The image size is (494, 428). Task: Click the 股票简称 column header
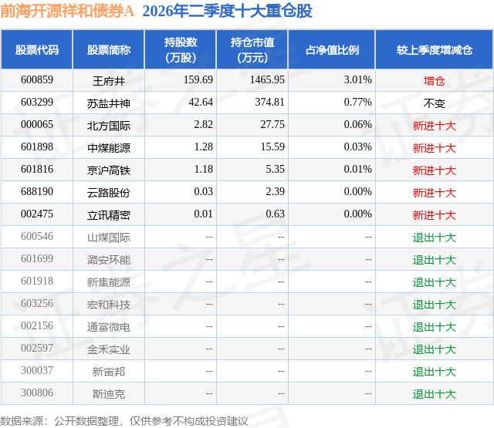click(x=109, y=49)
